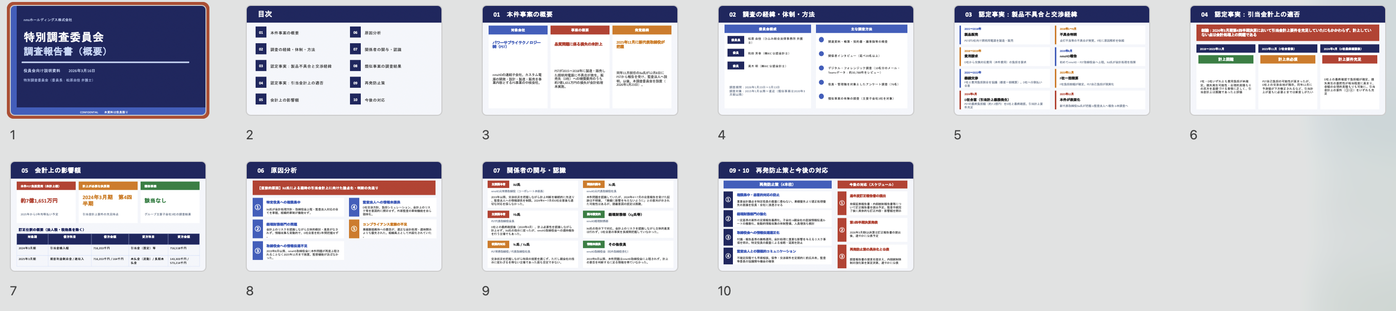Screen dimensions: 1396x311
Task: Click the slide number 2 label
Action: click(249, 135)
